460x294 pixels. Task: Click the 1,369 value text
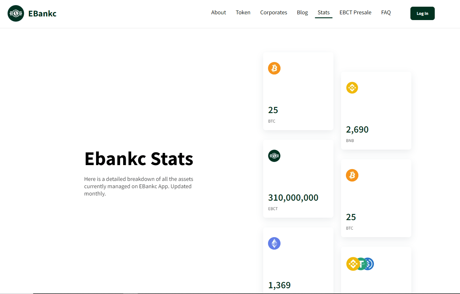coord(279,285)
